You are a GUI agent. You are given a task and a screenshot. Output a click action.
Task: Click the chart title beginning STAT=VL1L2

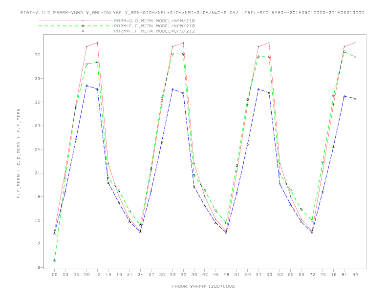192,13
